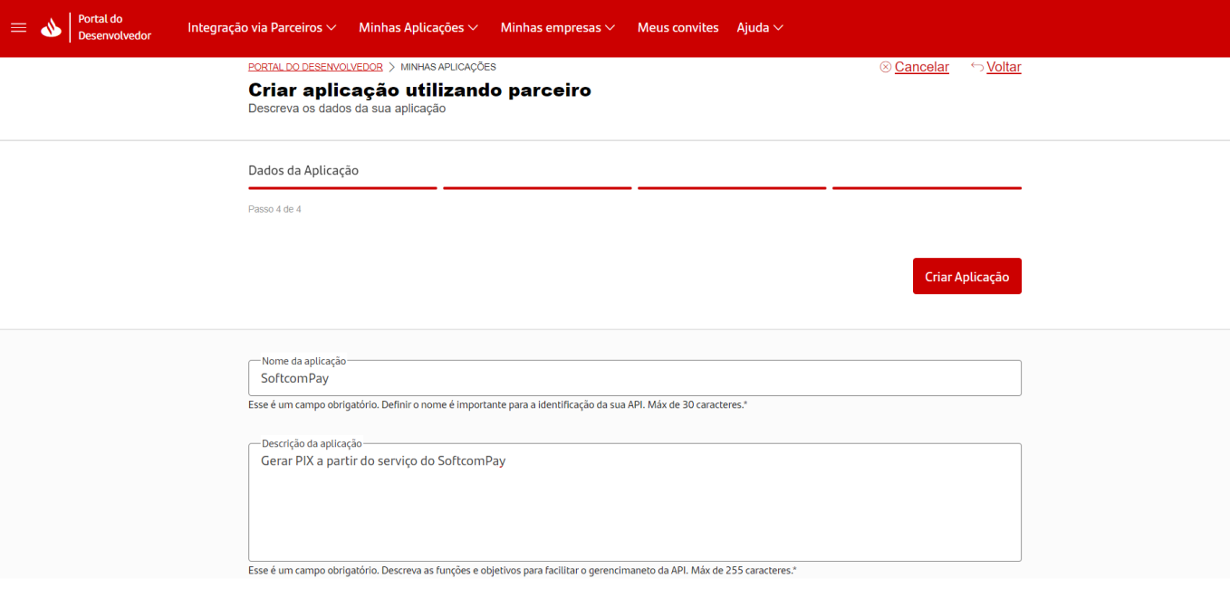Click the first red progress bar segment
Screen dimensions: 1230x597
[341, 188]
